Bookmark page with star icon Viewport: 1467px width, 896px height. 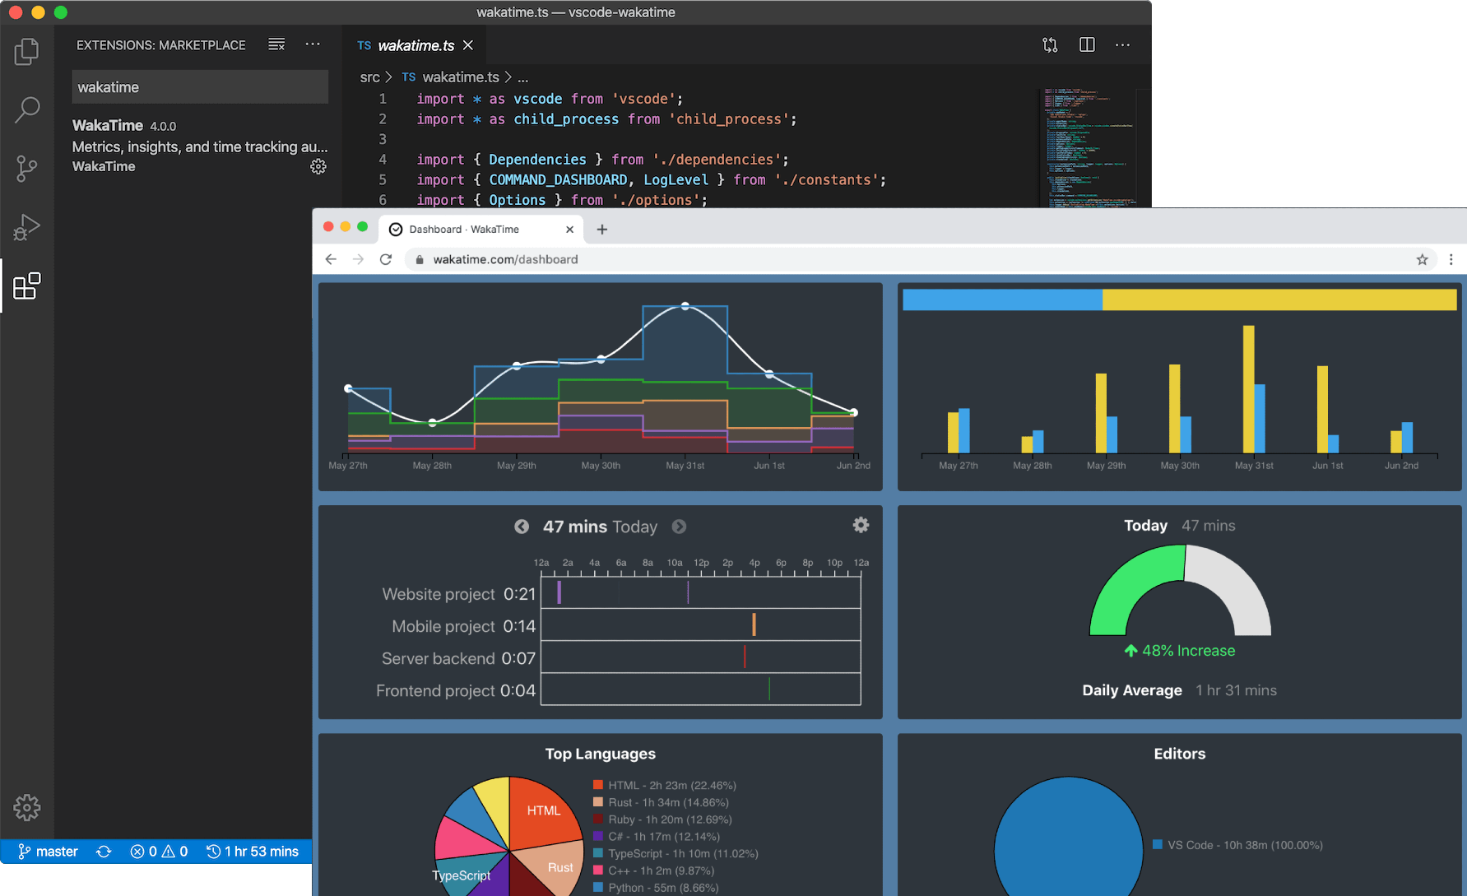click(x=1422, y=260)
